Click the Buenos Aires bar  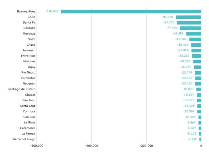point(131,11)
